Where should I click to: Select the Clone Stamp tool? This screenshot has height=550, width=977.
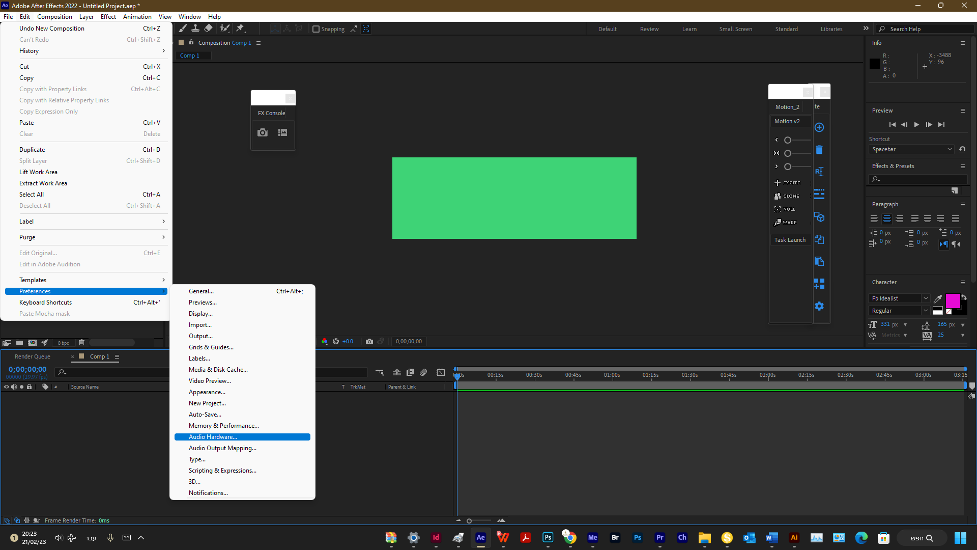click(x=195, y=29)
